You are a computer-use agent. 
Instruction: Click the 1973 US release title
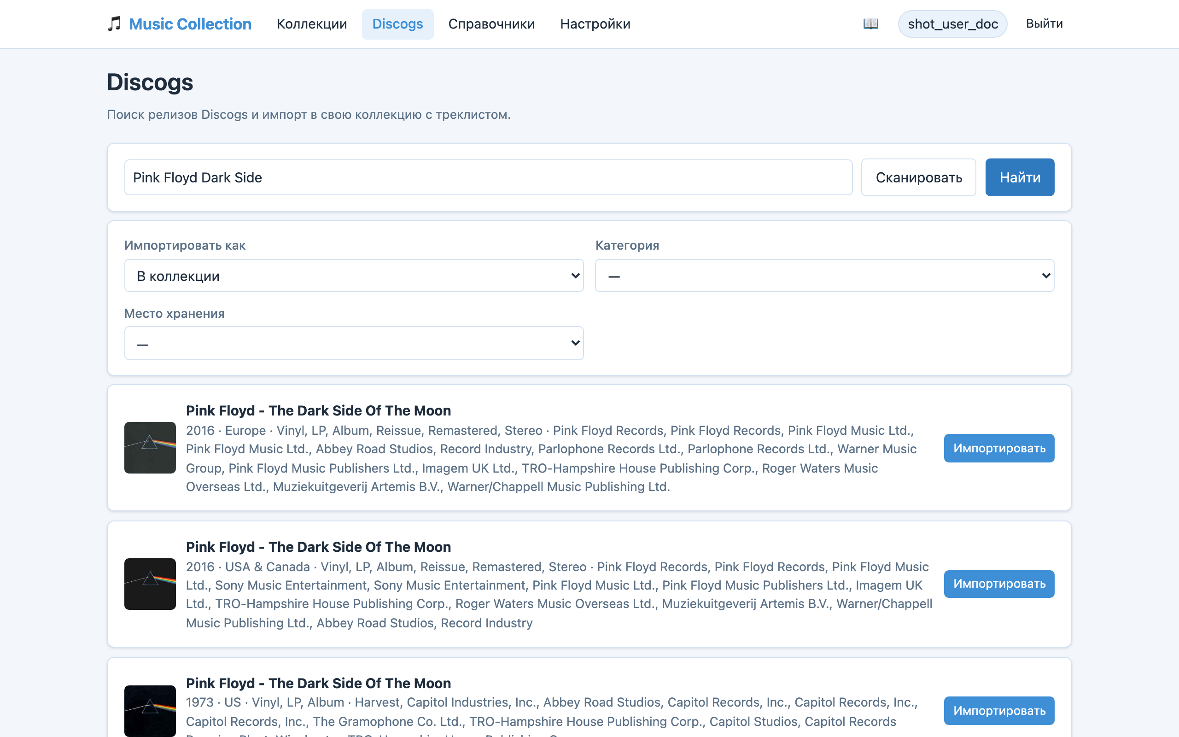319,684
